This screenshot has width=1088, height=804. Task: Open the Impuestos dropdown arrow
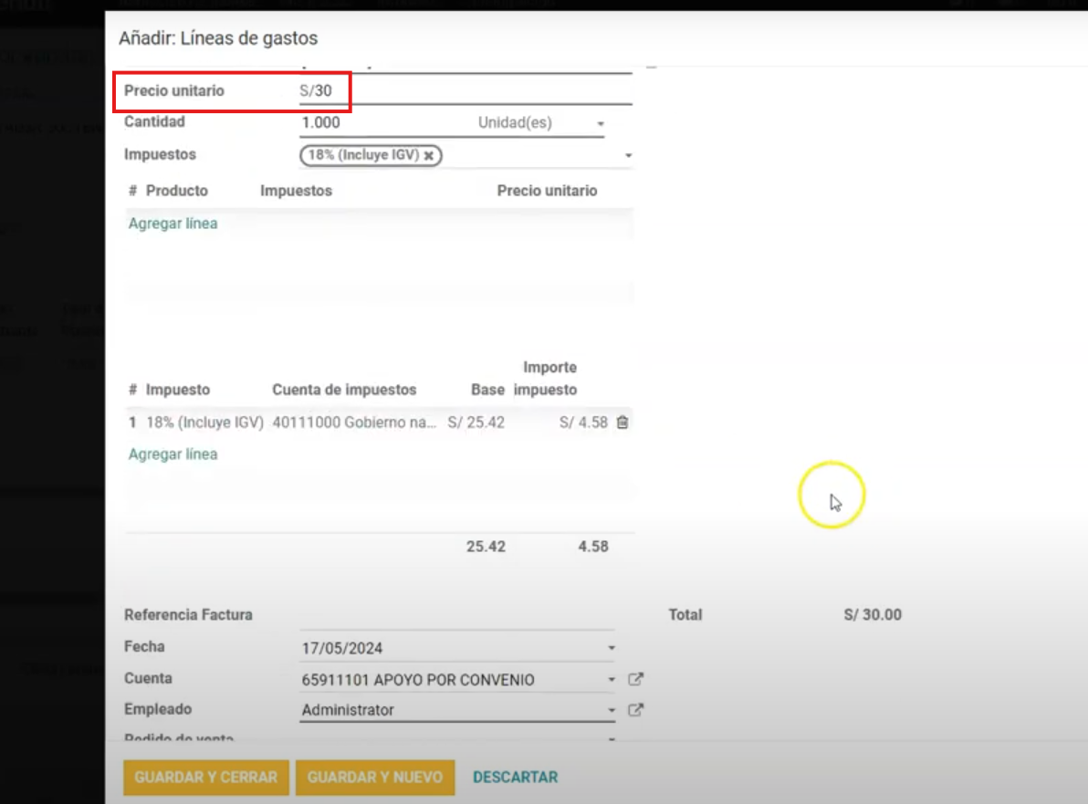click(x=628, y=156)
